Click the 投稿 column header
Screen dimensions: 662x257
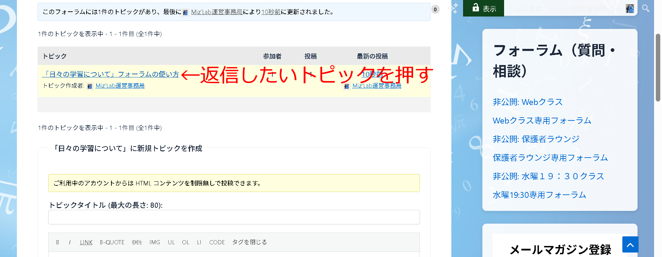click(310, 56)
